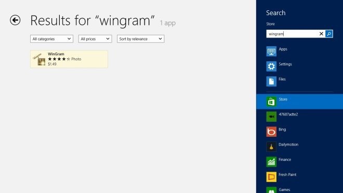The image size is (343, 193).
Task: Click the Finance label in list
Action: pos(285,160)
